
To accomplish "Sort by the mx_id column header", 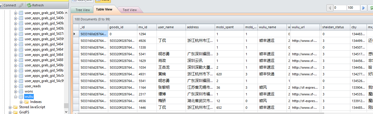I will pyautogui.click(x=147, y=27).
